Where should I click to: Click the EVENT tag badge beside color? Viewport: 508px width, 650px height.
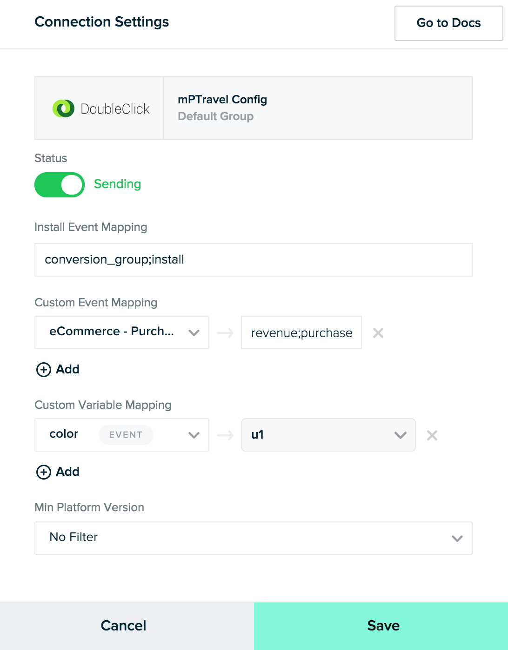pyautogui.click(x=126, y=435)
